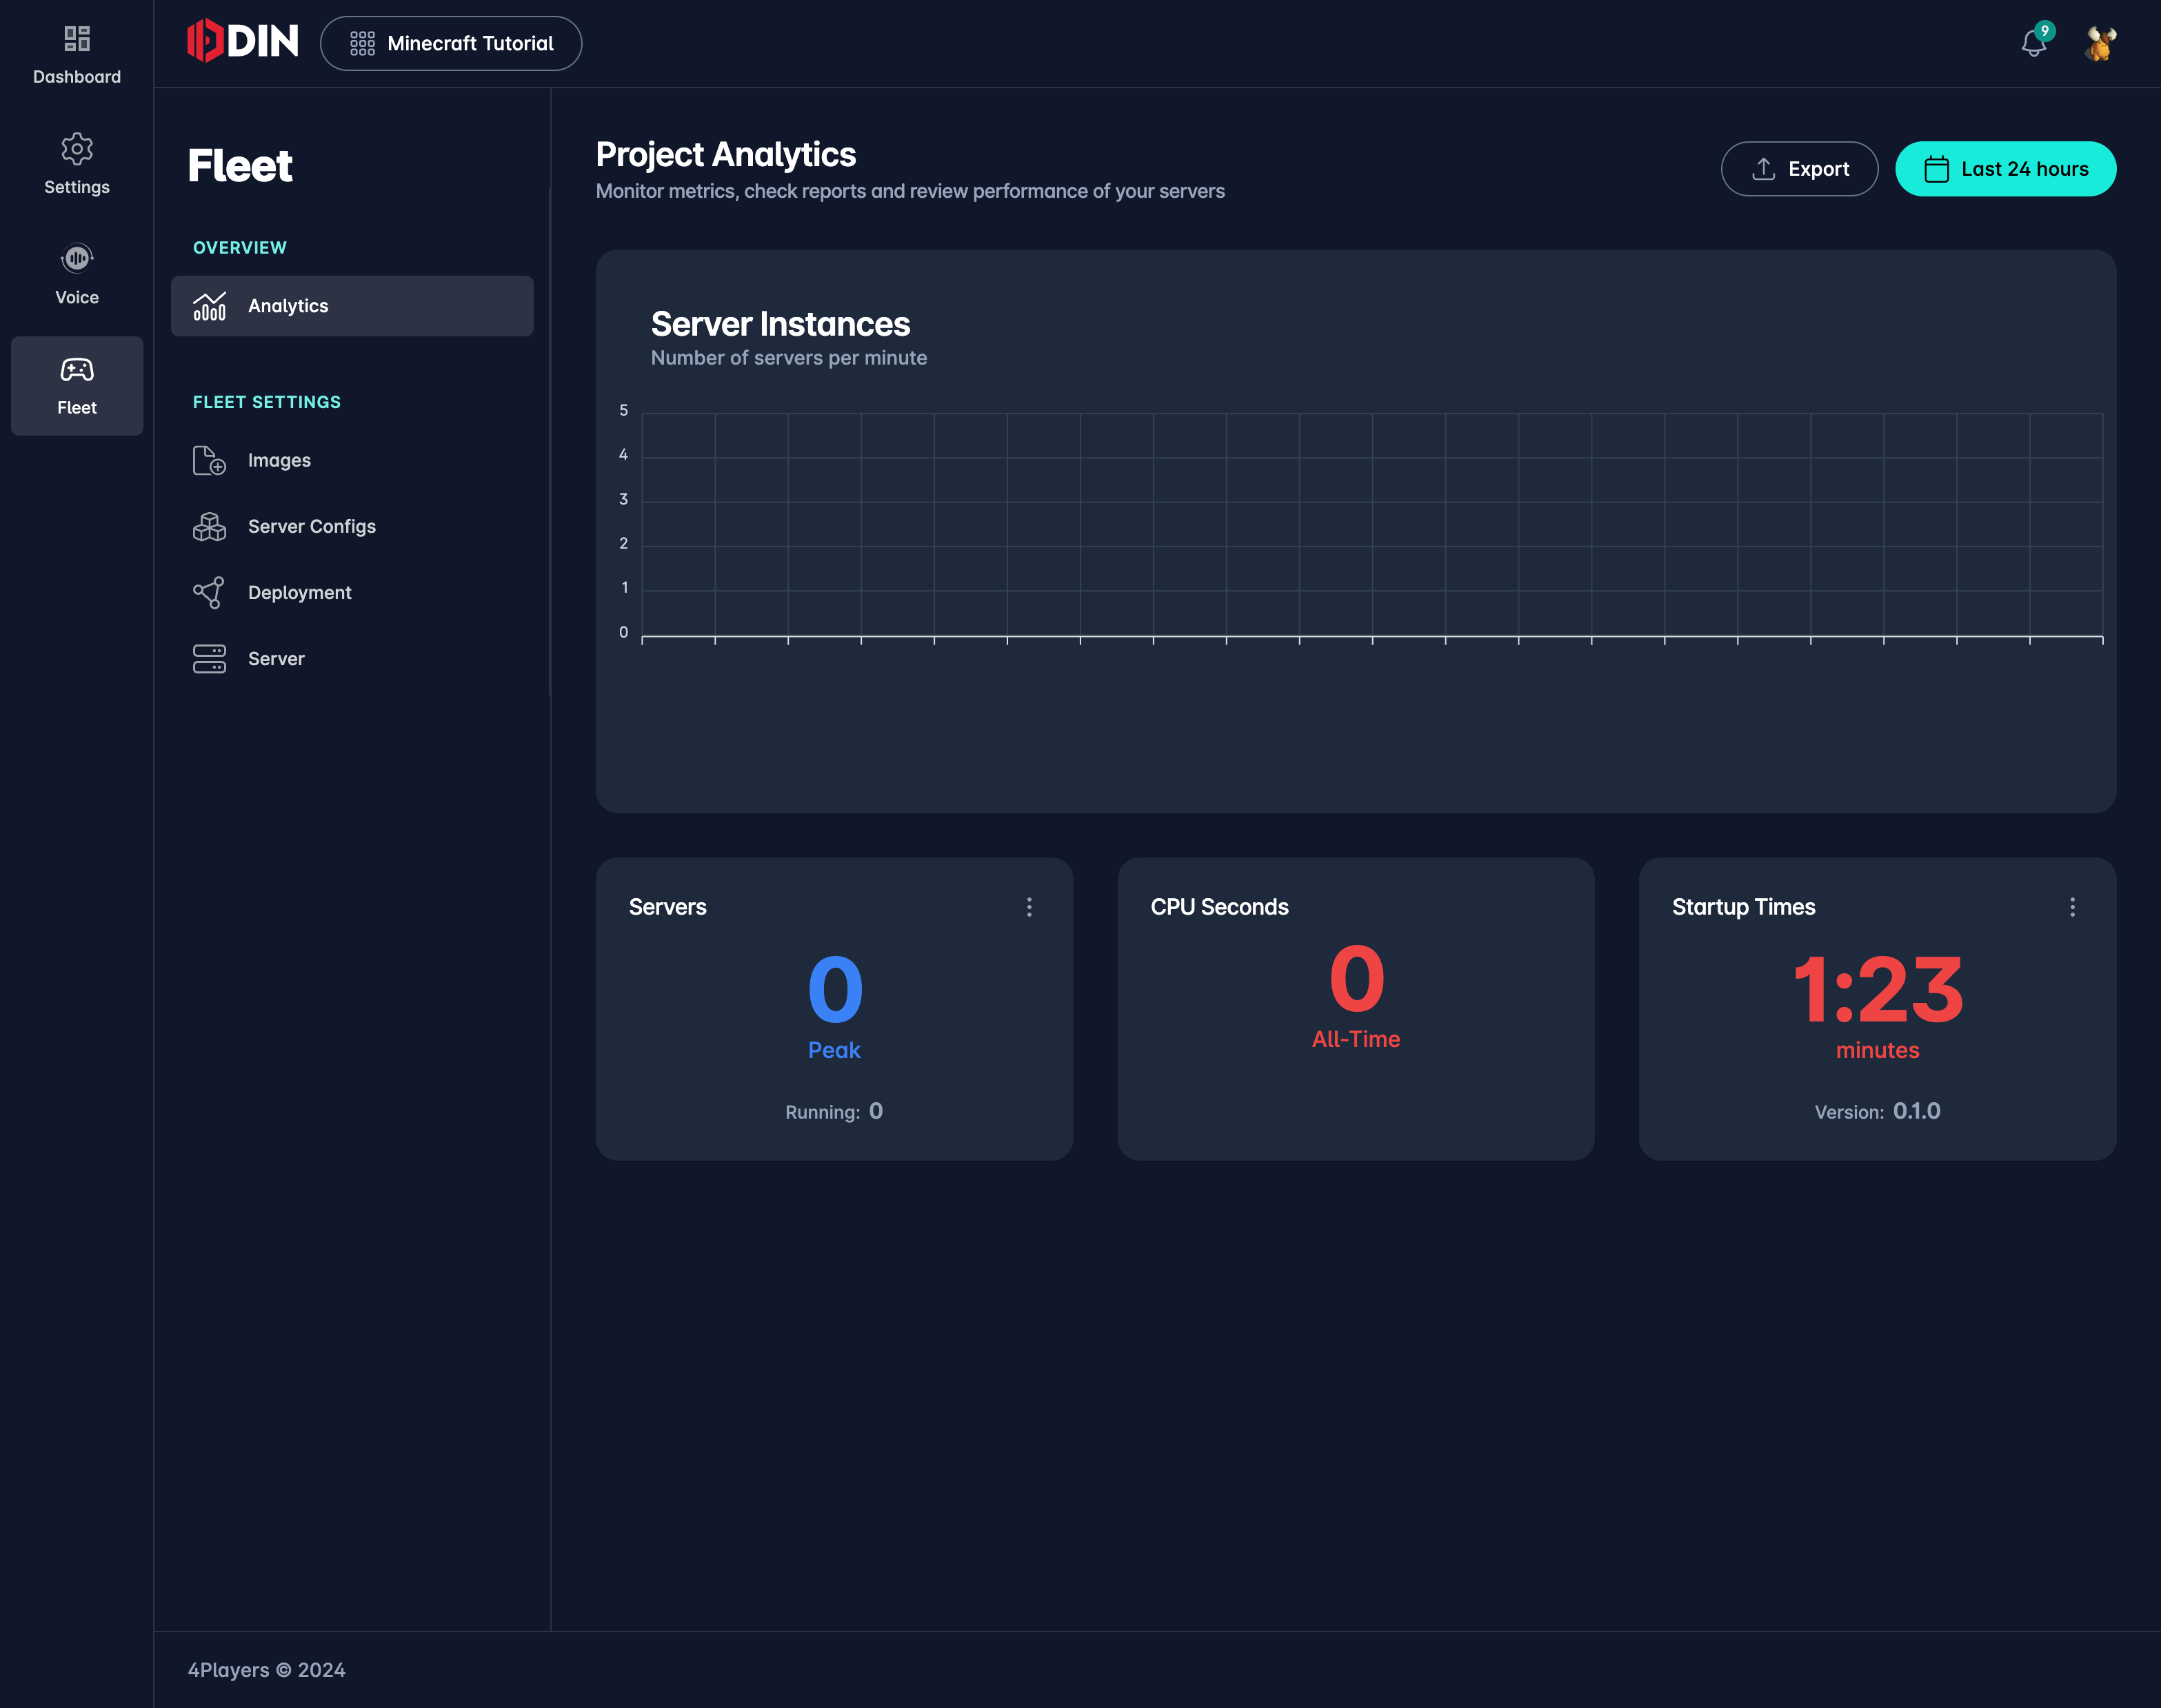Click the Monitor metrics description text
This screenshot has width=2161, height=1708.
910,191
